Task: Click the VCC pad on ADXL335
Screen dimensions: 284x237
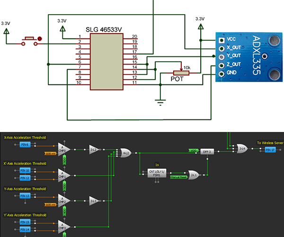Action: pyautogui.click(x=222, y=40)
